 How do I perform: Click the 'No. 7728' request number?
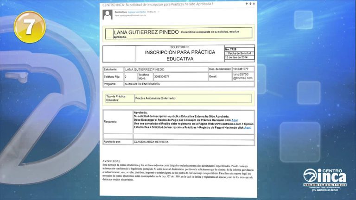231,49
